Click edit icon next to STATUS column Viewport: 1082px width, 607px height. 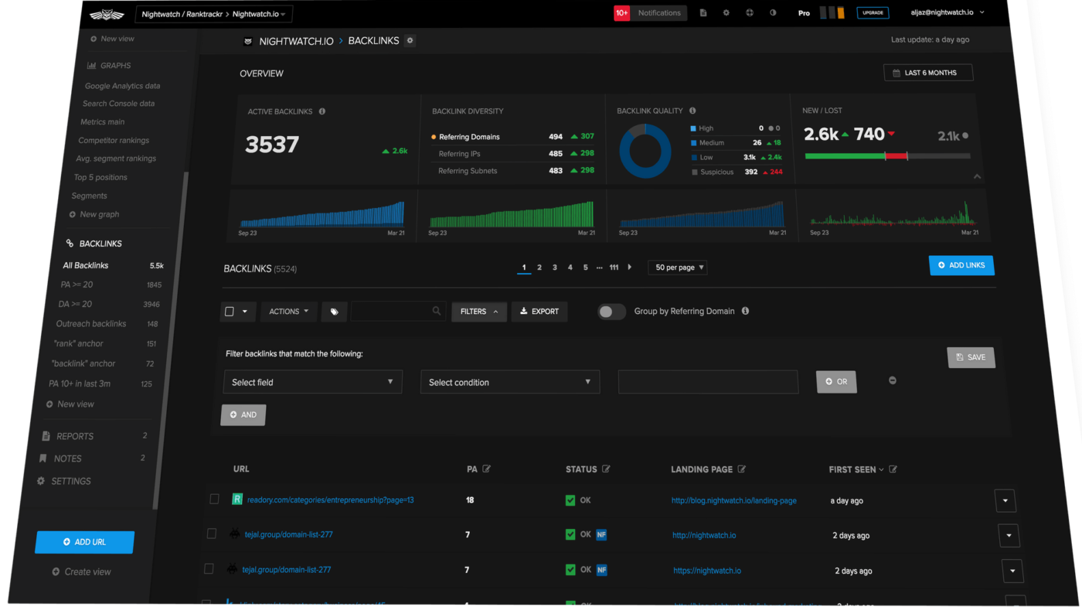[x=606, y=469]
